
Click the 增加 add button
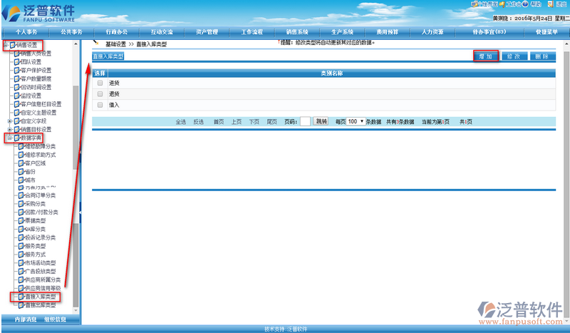[485, 56]
